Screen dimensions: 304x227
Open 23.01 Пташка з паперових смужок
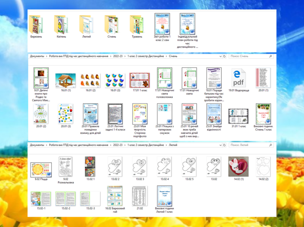[x=164, y=114]
